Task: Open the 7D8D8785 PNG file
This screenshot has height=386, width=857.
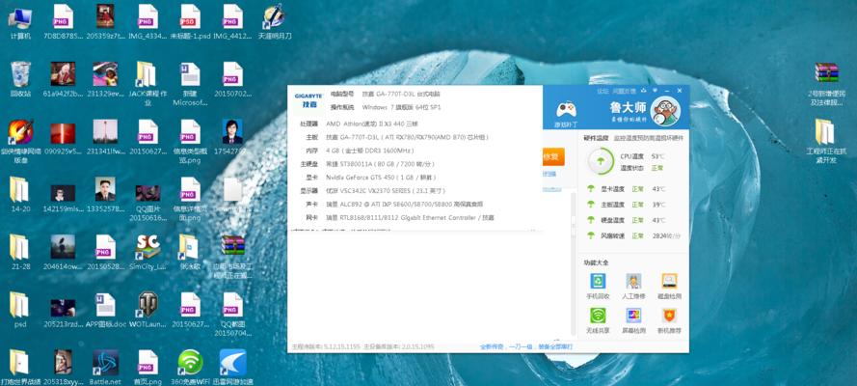Action: click(x=63, y=22)
